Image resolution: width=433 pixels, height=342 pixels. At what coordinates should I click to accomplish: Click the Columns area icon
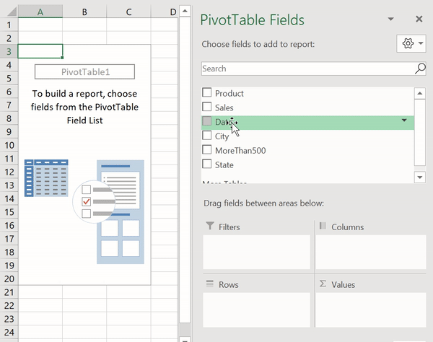pyautogui.click(x=323, y=227)
